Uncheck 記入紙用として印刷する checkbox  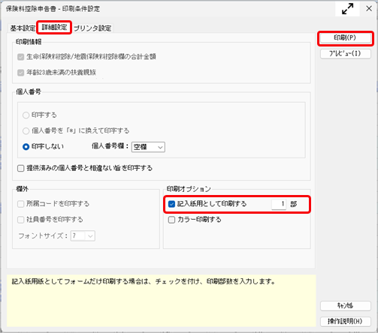[171, 204]
